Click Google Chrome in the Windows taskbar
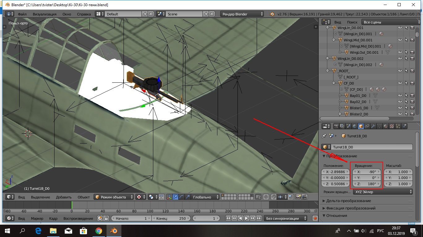Image resolution: width=423 pixels, height=237 pixels. click(x=99, y=231)
